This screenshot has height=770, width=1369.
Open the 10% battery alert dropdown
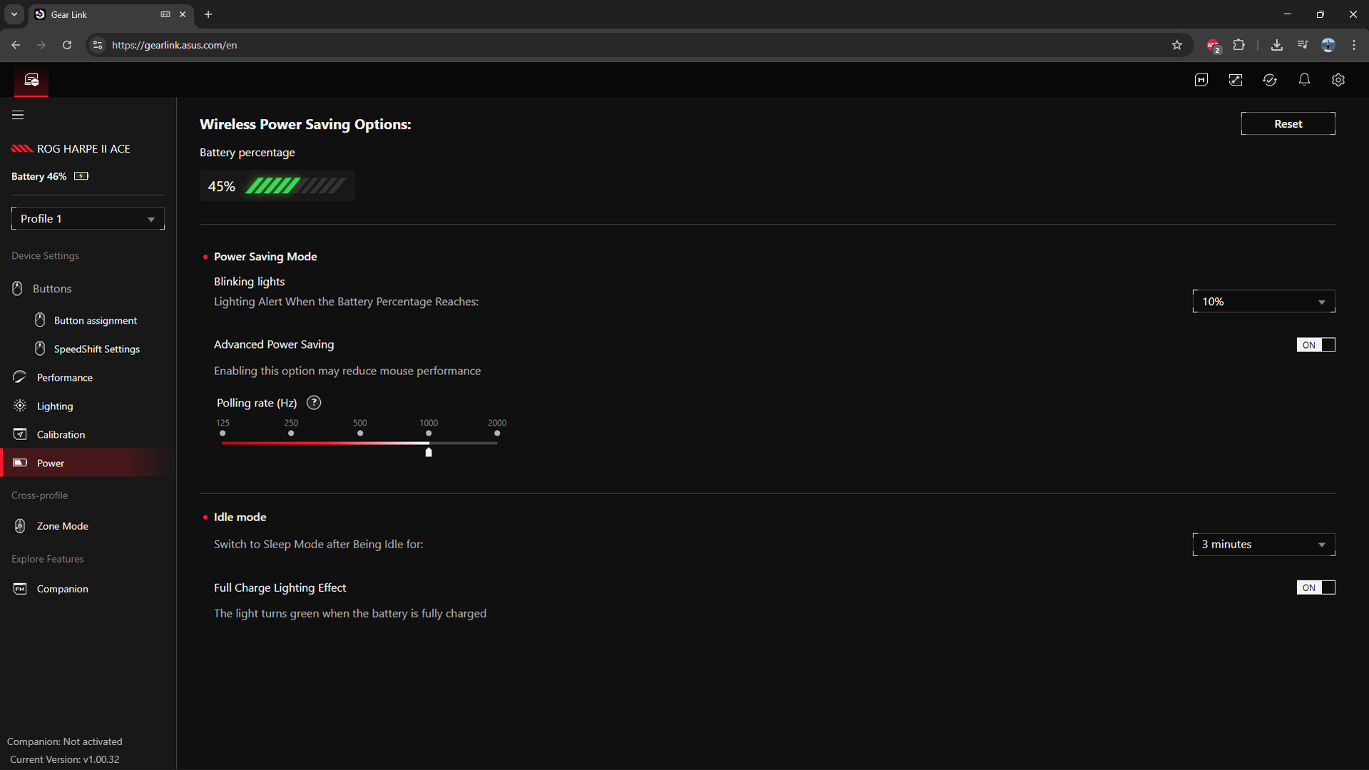click(1263, 302)
